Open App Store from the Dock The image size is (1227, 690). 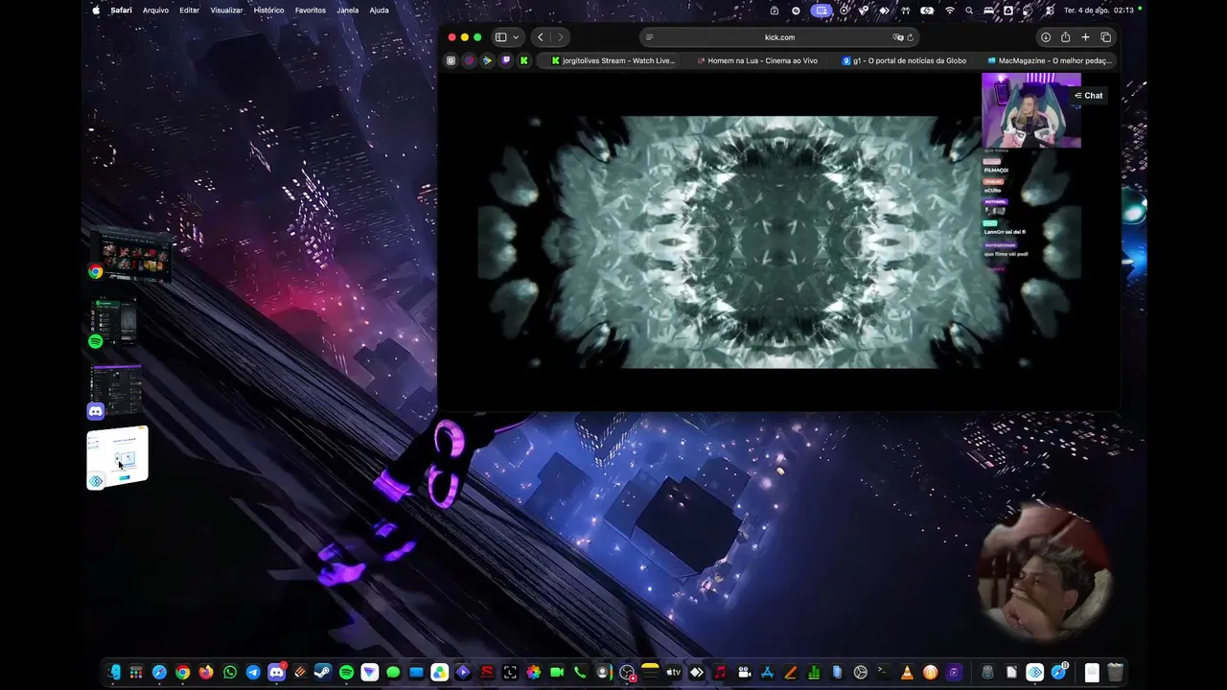click(767, 673)
